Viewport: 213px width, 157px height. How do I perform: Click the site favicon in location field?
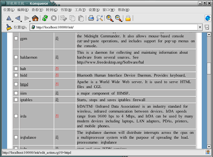point(33,27)
